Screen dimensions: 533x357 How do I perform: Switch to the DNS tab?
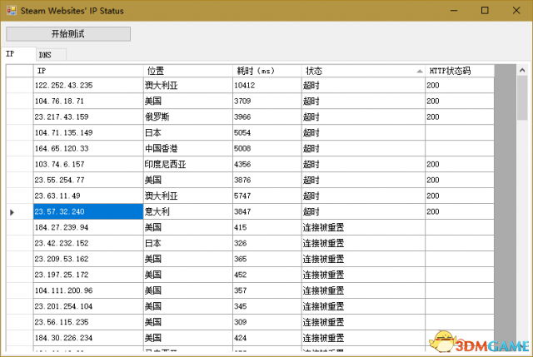(x=51, y=55)
